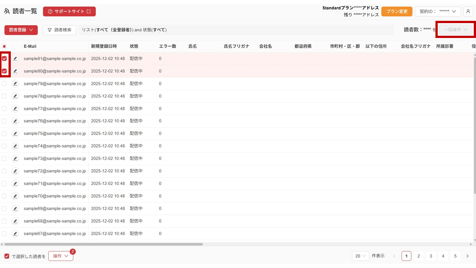Expand the 契約ID dropdown
Image resolution: width=476 pixels, height=268 pixels.
(x=438, y=12)
